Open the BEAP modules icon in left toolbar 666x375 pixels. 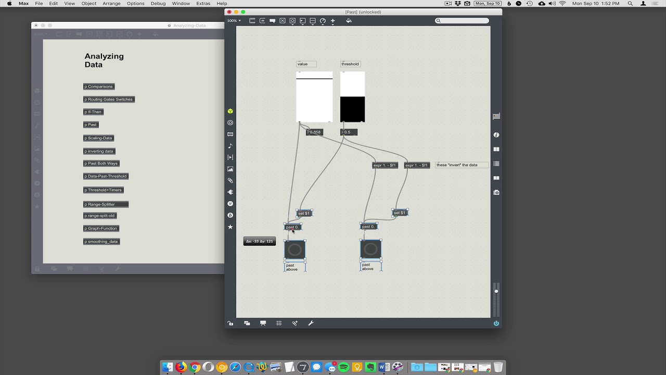coord(230,215)
